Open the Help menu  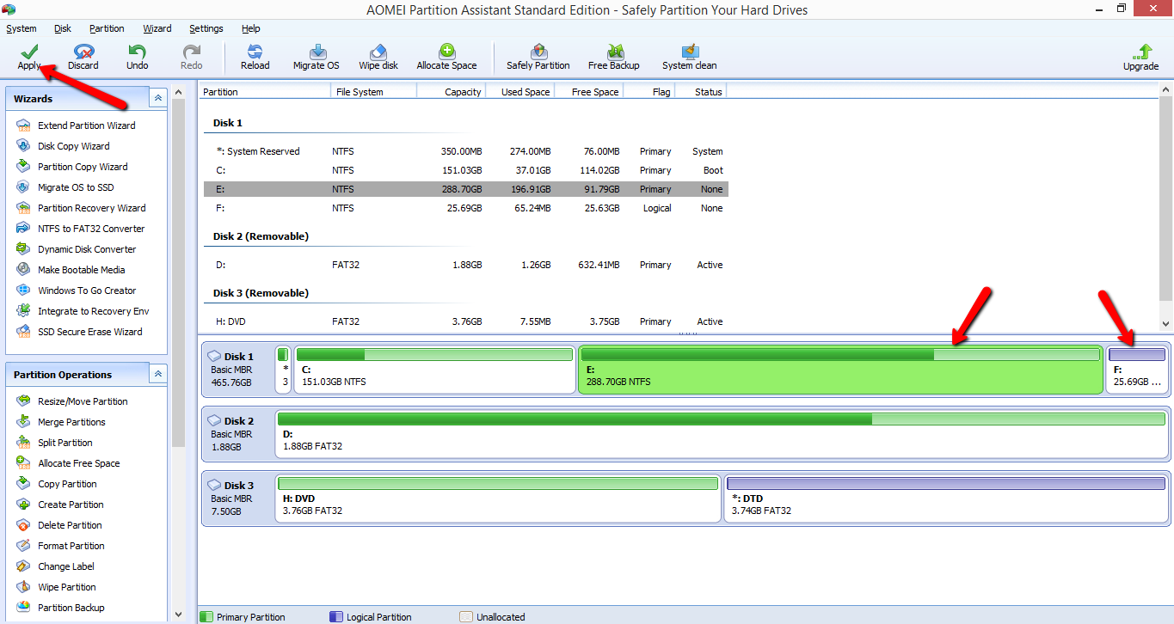click(251, 28)
